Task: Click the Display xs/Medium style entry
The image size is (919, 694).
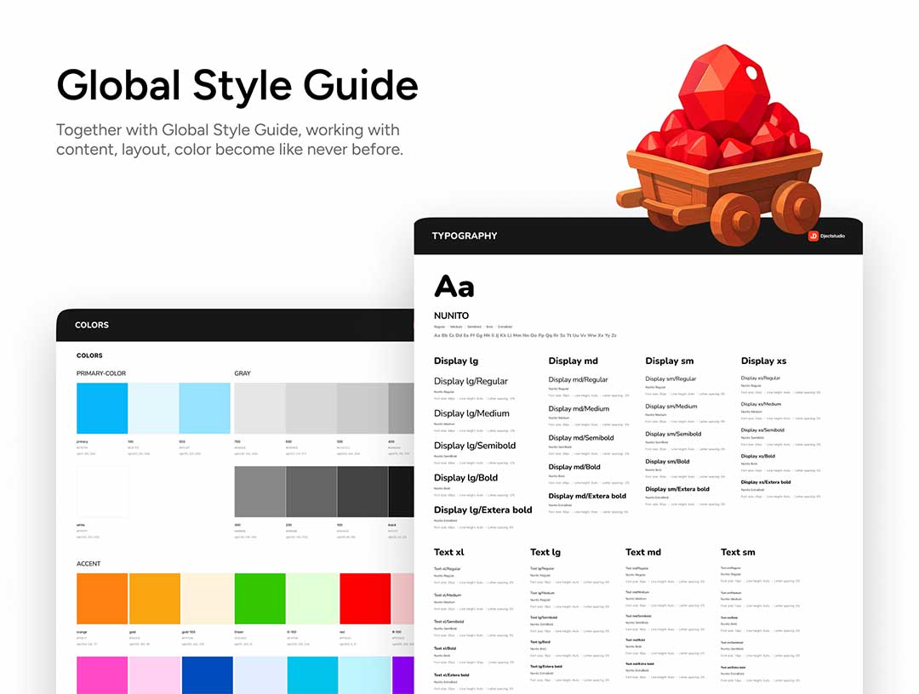Action: pos(761,404)
